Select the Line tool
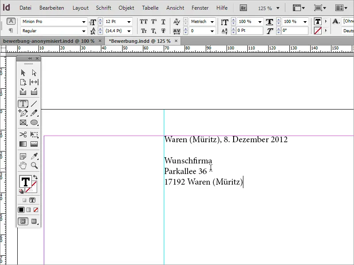Screen dimensions: 354x265 coord(34,104)
